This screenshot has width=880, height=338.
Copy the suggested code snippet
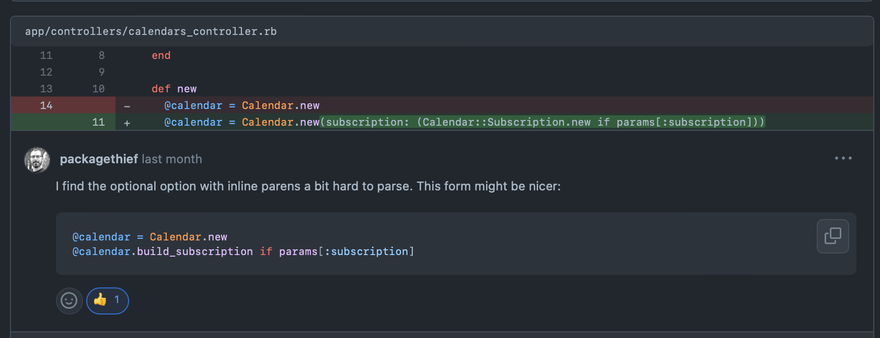tap(832, 236)
